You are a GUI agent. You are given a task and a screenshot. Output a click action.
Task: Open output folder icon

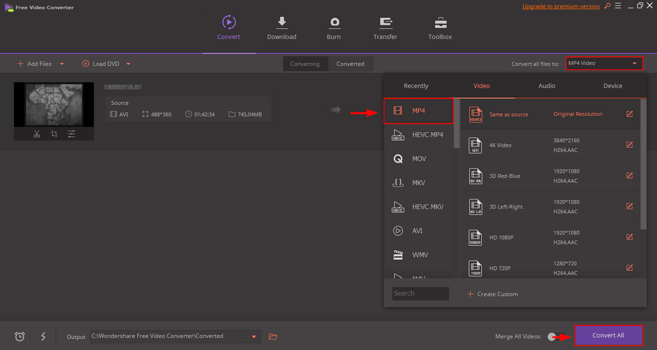273,336
